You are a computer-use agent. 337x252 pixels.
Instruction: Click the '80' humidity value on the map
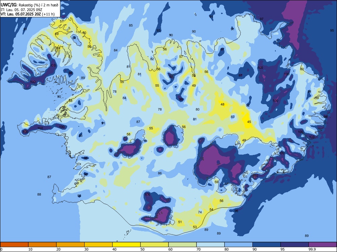coord(197,109)
